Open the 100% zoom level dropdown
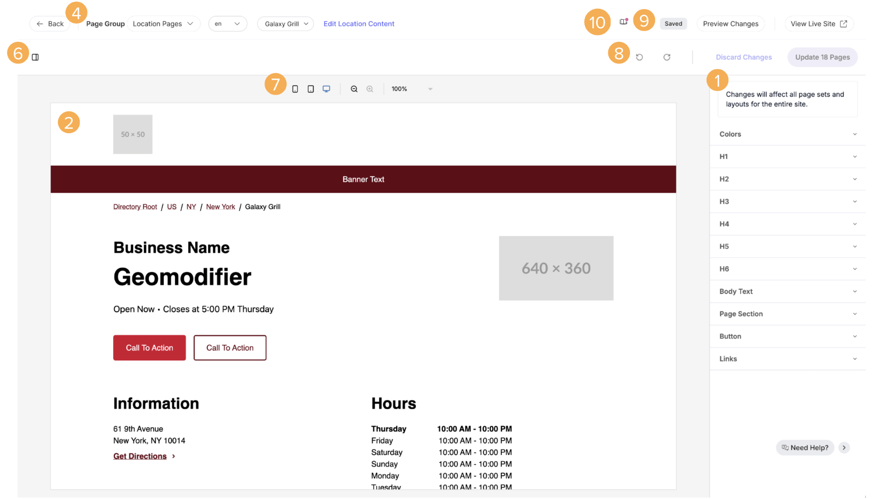This screenshot has width=892, height=499. pos(412,89)
